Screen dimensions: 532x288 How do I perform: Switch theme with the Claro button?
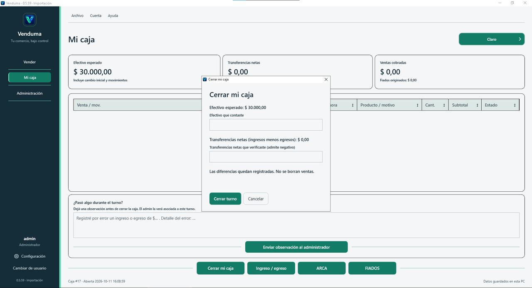pos(492,39)
